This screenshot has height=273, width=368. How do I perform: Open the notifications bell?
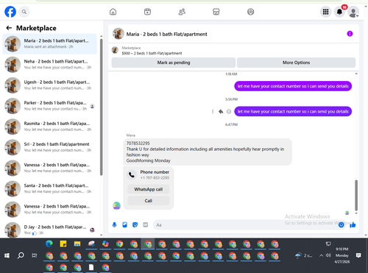339,12
